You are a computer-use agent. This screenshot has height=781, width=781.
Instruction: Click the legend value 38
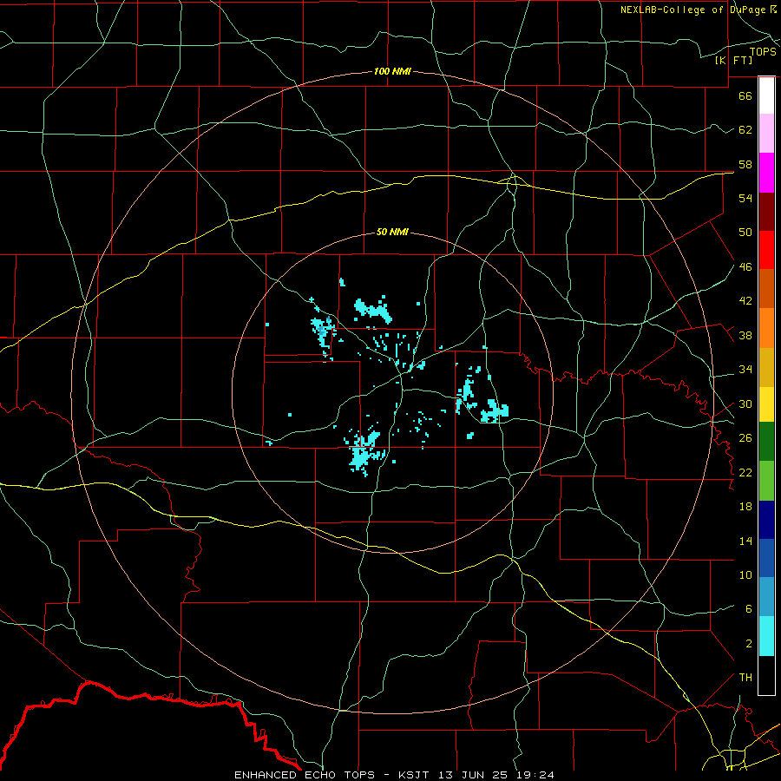(x=745, y=335)
